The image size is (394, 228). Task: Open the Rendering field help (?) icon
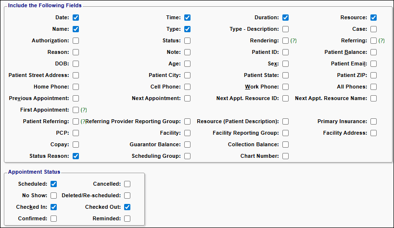(293, 41)
